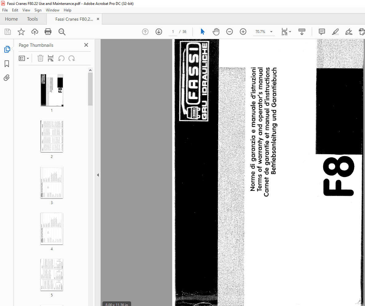
Task: Close the Page Thumbnails panel
Action: pos(86,45)
